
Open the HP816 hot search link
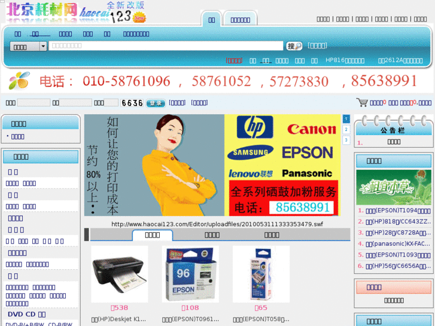(x=345, y=60)
